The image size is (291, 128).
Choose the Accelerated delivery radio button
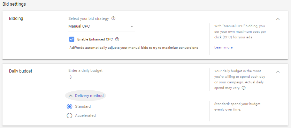click(69, 116)
